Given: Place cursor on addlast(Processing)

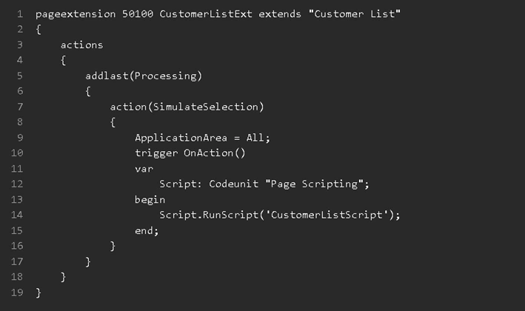Looking at the screenshot, I should click(144, 76).
